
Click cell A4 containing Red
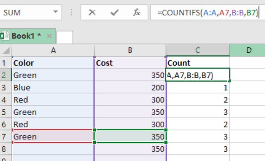pyautogui.click(x=53, y=100)
